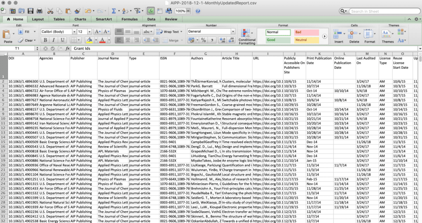
Task: Open the font name dropdown Calibri (Body)
Action: (74, 32)
